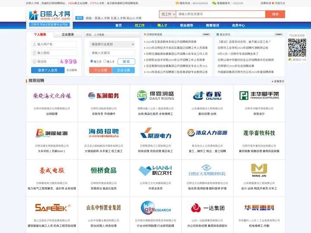Open 会员中心 in navigation bar
Image resolution: width=311 pixels, height=233 pixels.
click(238, 25)
